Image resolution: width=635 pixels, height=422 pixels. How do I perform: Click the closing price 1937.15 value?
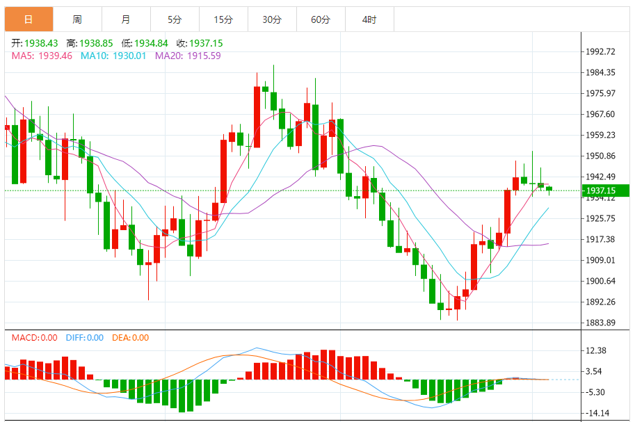[x=206, y=43]
